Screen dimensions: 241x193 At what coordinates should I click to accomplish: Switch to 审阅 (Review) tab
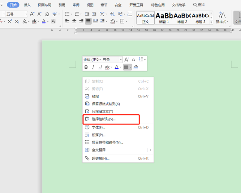(x=76, y=5)
